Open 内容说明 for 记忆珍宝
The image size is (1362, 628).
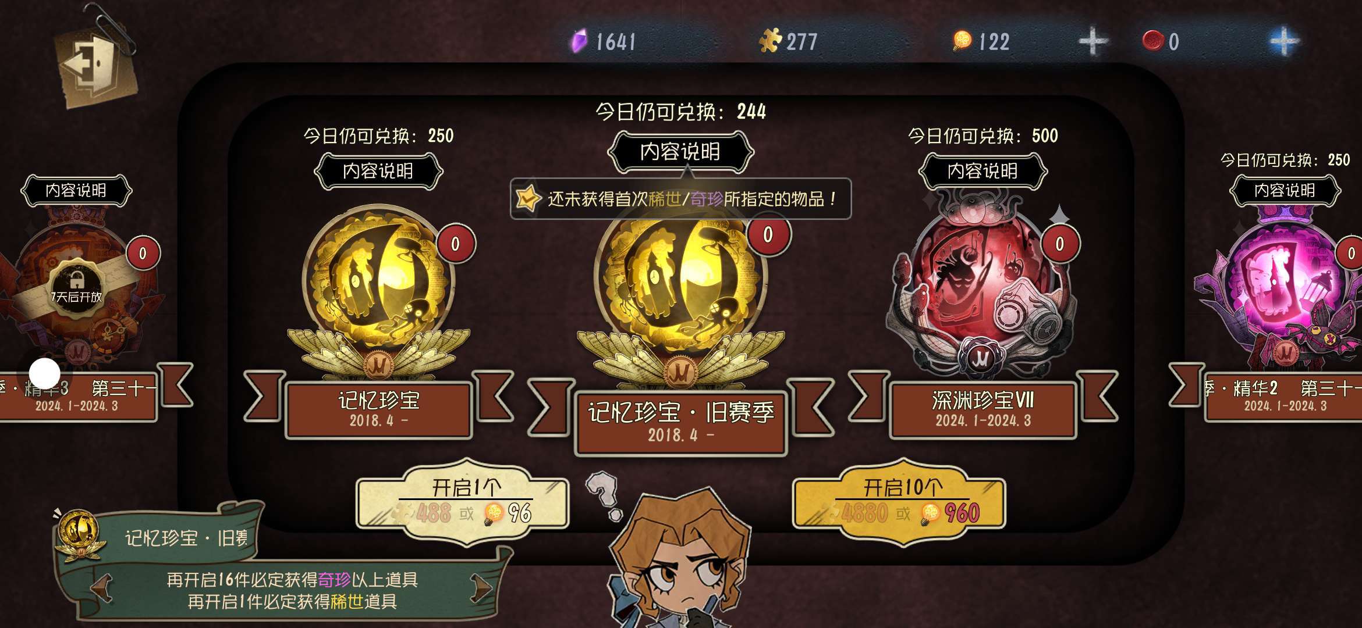pyautogui.click(x=378, y=171)
